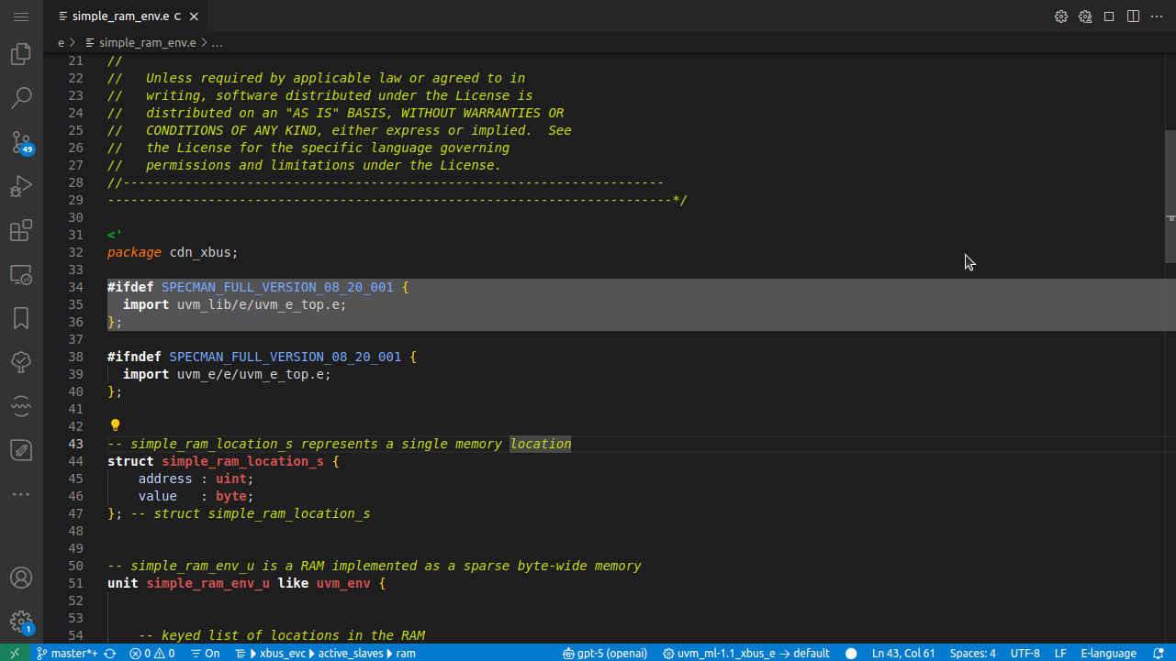Select the simple_ram_env.e editor tab

[x=119, y=16]
